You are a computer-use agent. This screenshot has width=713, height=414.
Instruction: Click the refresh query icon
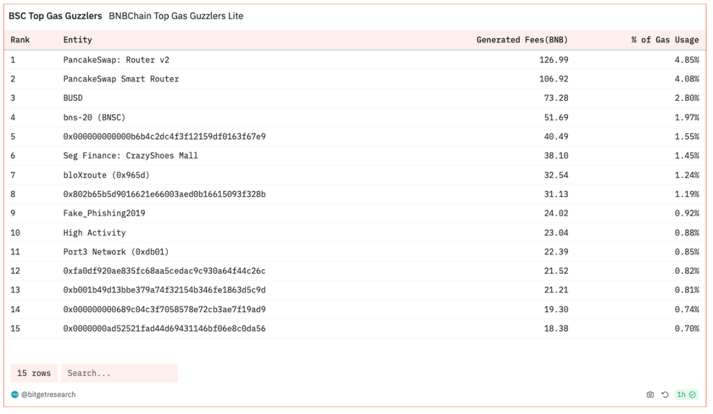coord(665,394)
